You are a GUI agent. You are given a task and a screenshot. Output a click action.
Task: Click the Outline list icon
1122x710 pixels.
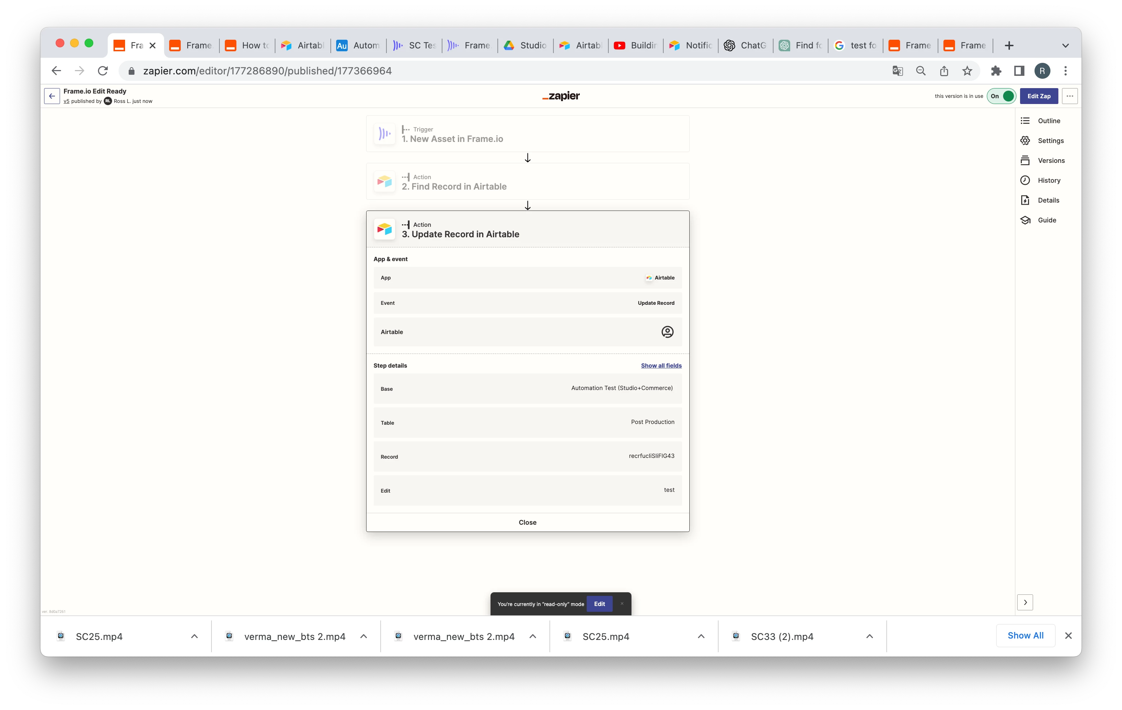1025,121
